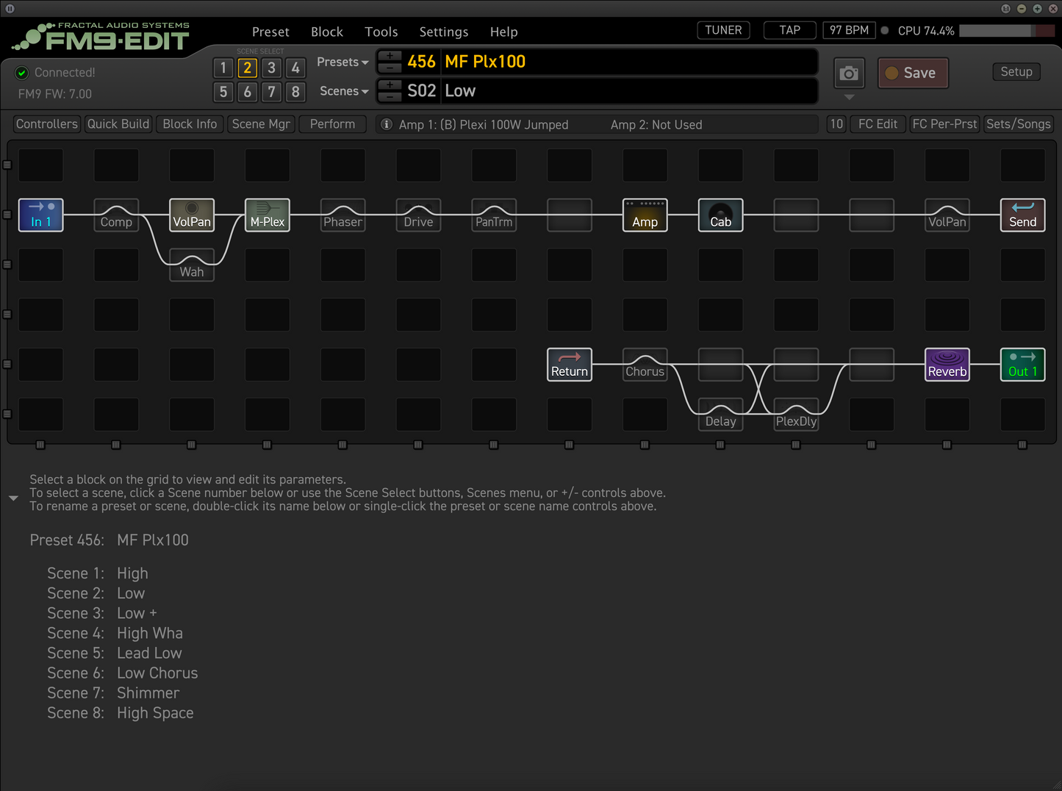
Task: Click the FM9-Edit logo
Action: 102,37
